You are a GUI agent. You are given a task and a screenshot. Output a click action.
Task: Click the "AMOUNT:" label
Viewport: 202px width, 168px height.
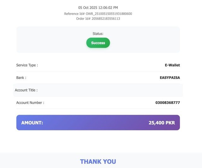click(x=32, y=123)
